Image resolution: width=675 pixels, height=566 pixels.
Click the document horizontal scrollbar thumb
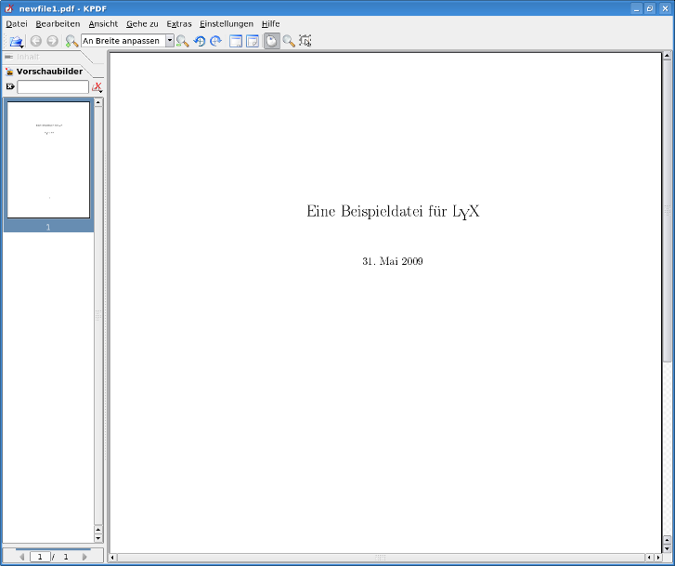381,558
